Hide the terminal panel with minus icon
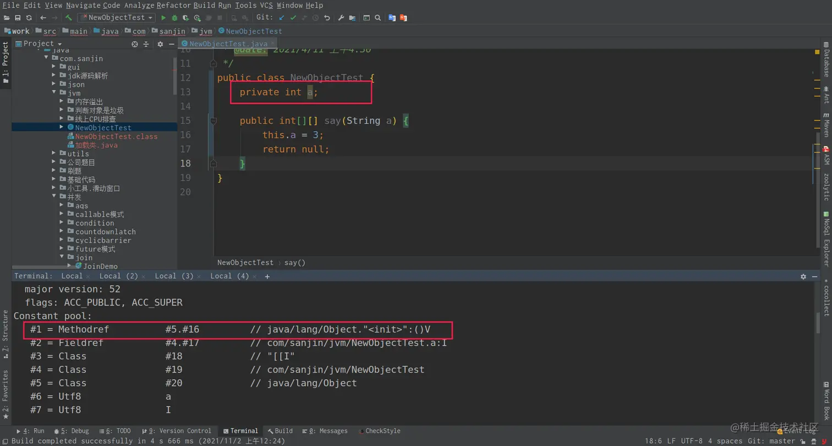The height and width of the screenshot is (446, 832). pyautogui.click(x=814, y=277)
